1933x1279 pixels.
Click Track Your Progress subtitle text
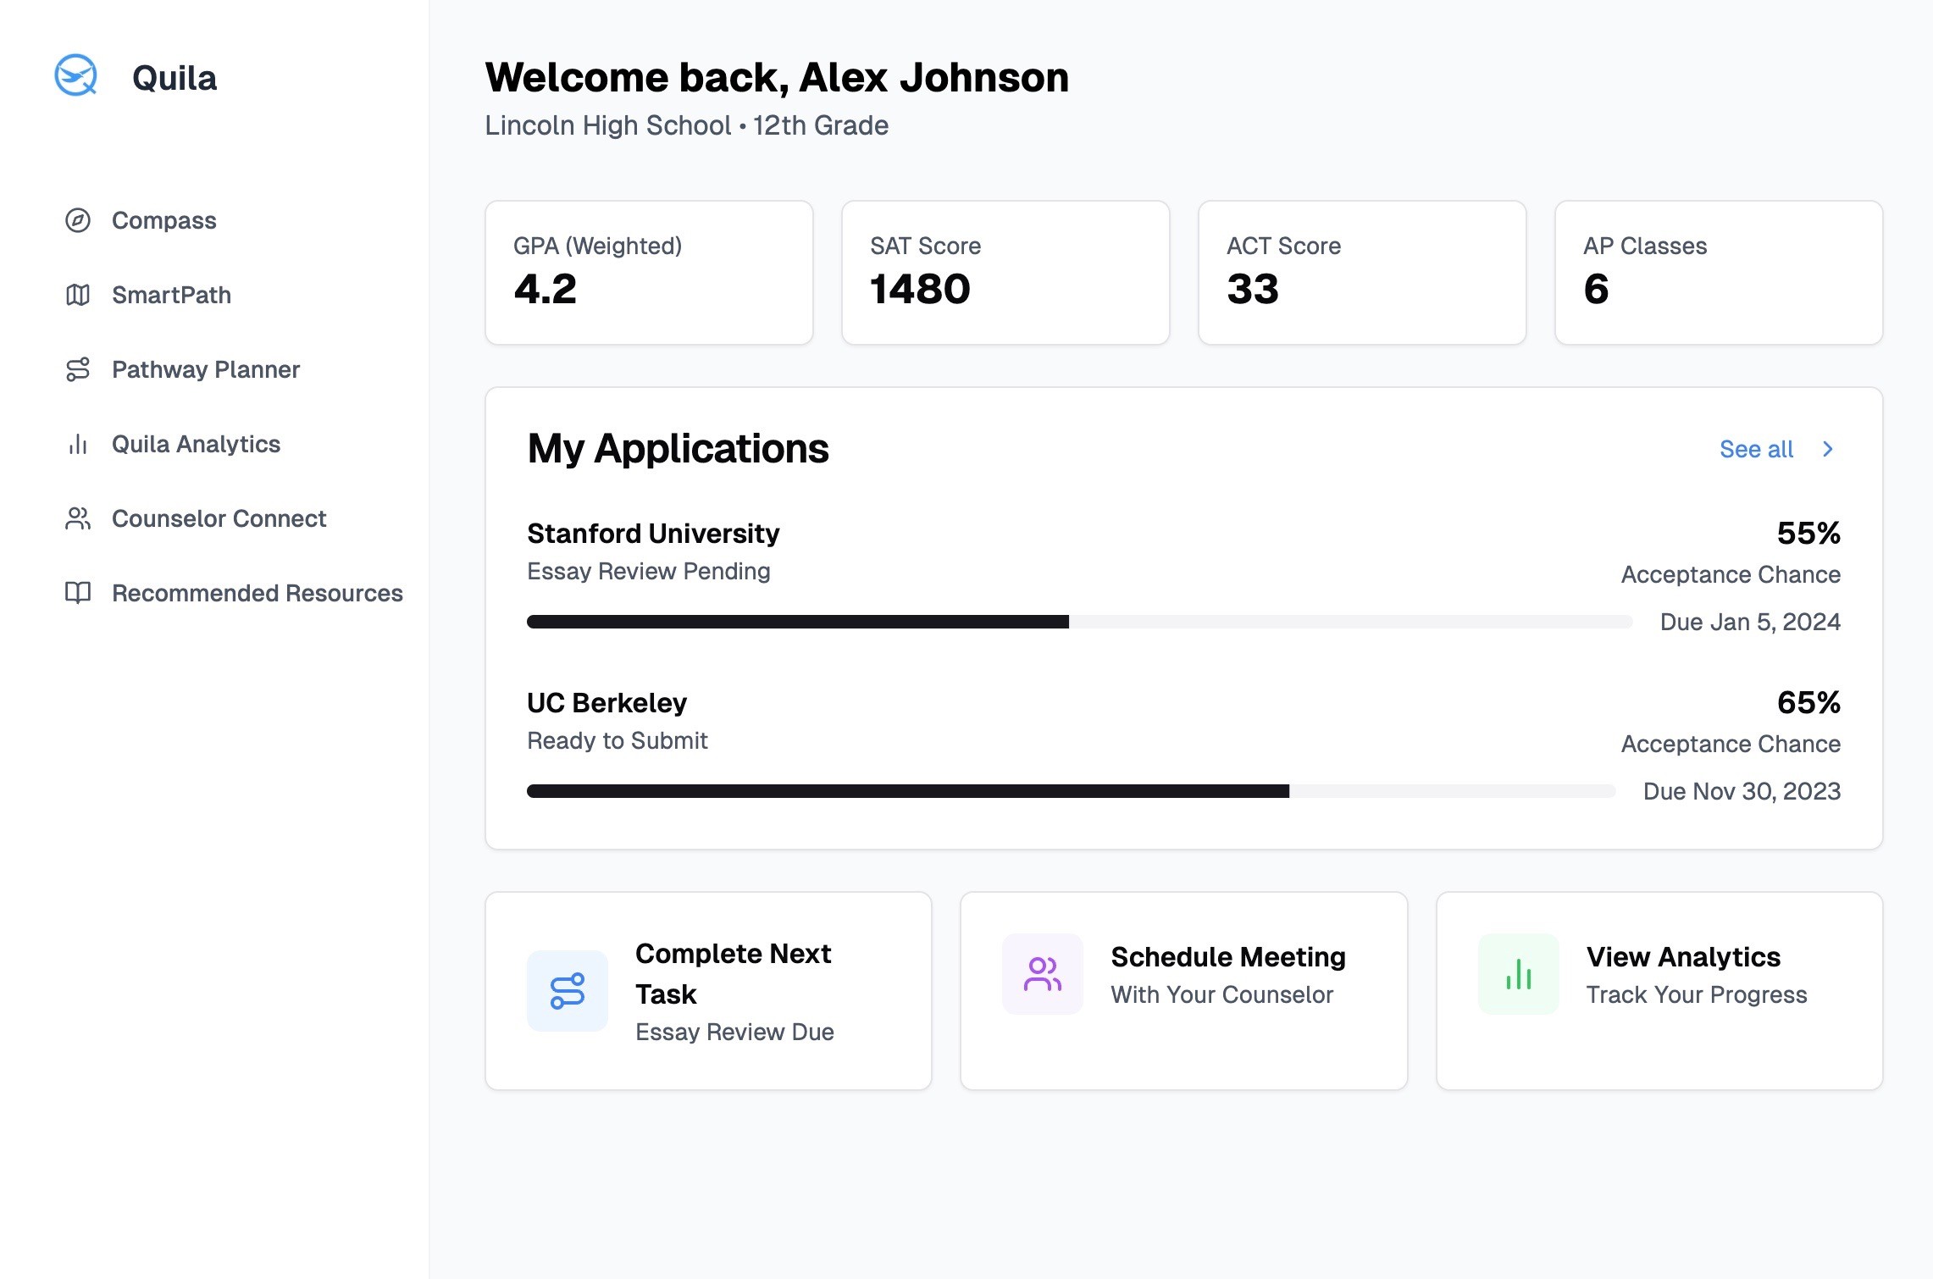point(1697,994)
